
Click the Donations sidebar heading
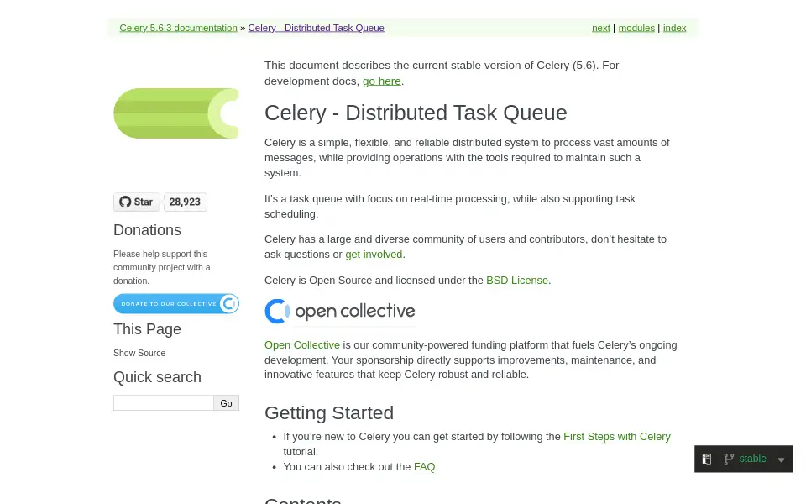(x=148, y=230)
